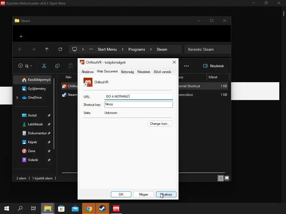Open ChilloutVR from the taskbar

[x=116, y=208]
